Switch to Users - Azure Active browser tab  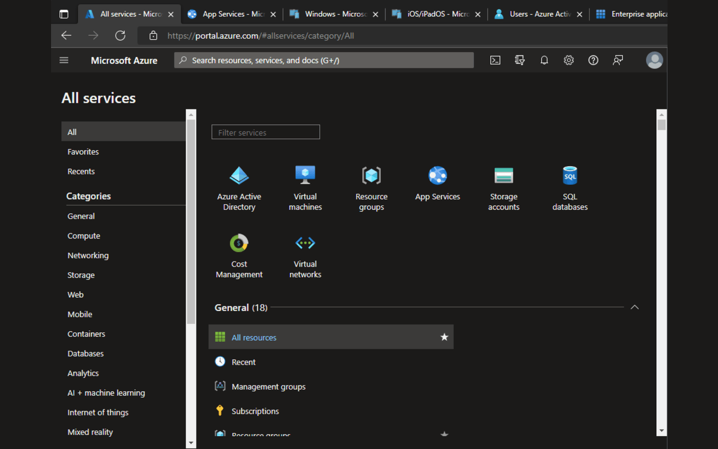(538, 14)
